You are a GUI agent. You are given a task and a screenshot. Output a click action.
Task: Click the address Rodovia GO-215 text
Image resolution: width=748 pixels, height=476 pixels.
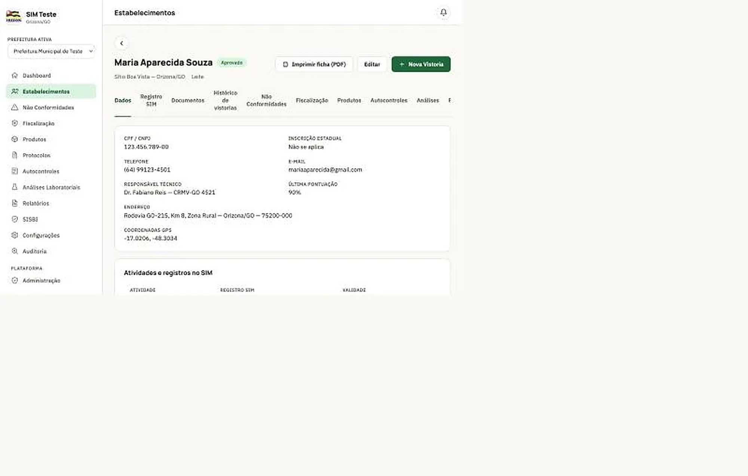pos(208,216)
